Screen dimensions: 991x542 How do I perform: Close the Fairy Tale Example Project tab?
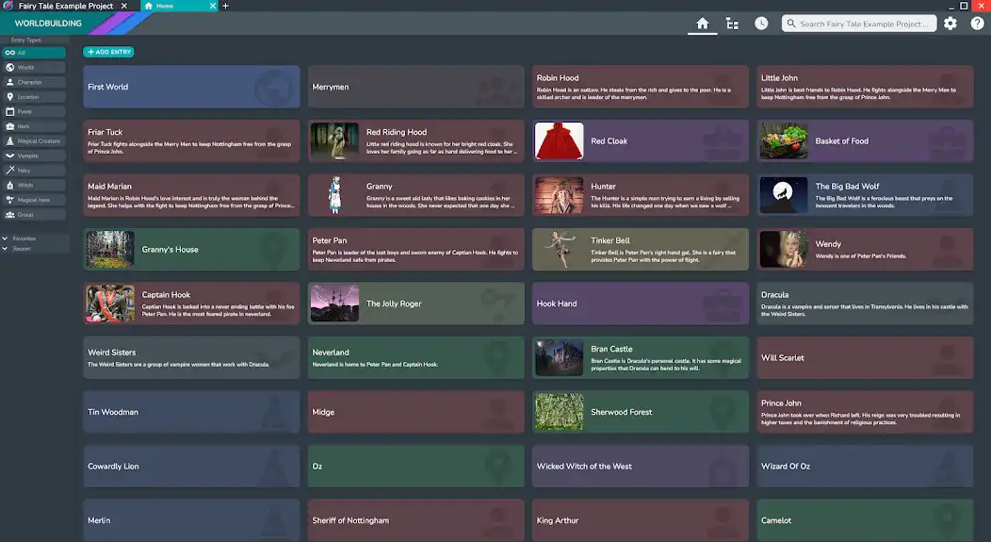point(124,6)
